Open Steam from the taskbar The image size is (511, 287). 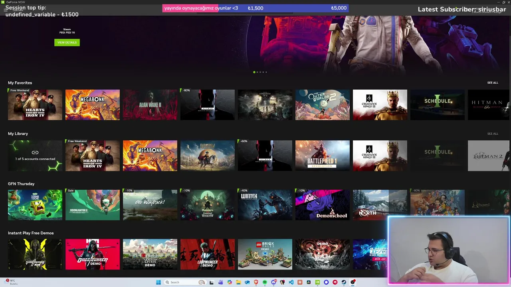pos(344,282)
